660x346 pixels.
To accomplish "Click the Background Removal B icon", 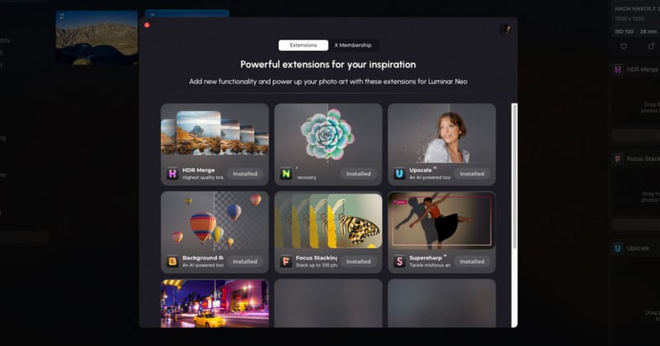I will coord(172,261).
